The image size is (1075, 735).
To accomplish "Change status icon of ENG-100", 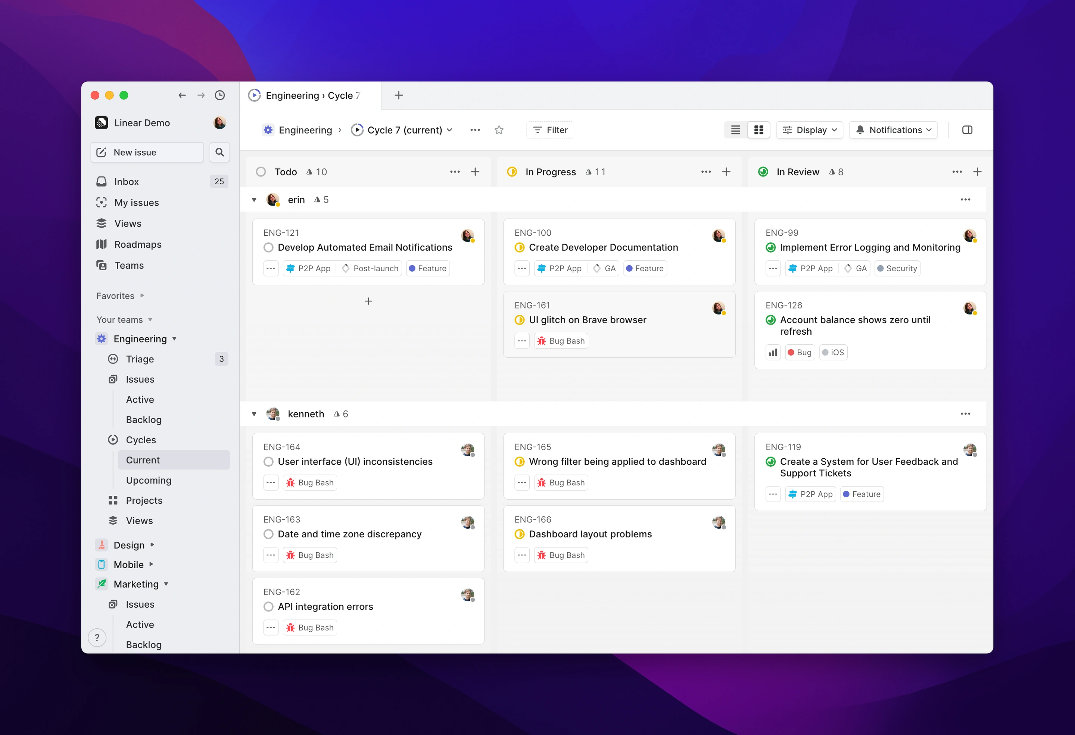I will tap(520, 248).
